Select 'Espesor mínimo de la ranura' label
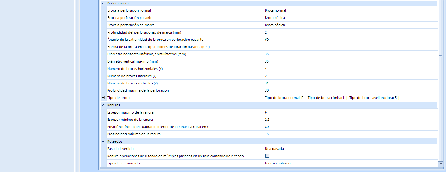Screen dimensions: 446x172 [130, 120]
